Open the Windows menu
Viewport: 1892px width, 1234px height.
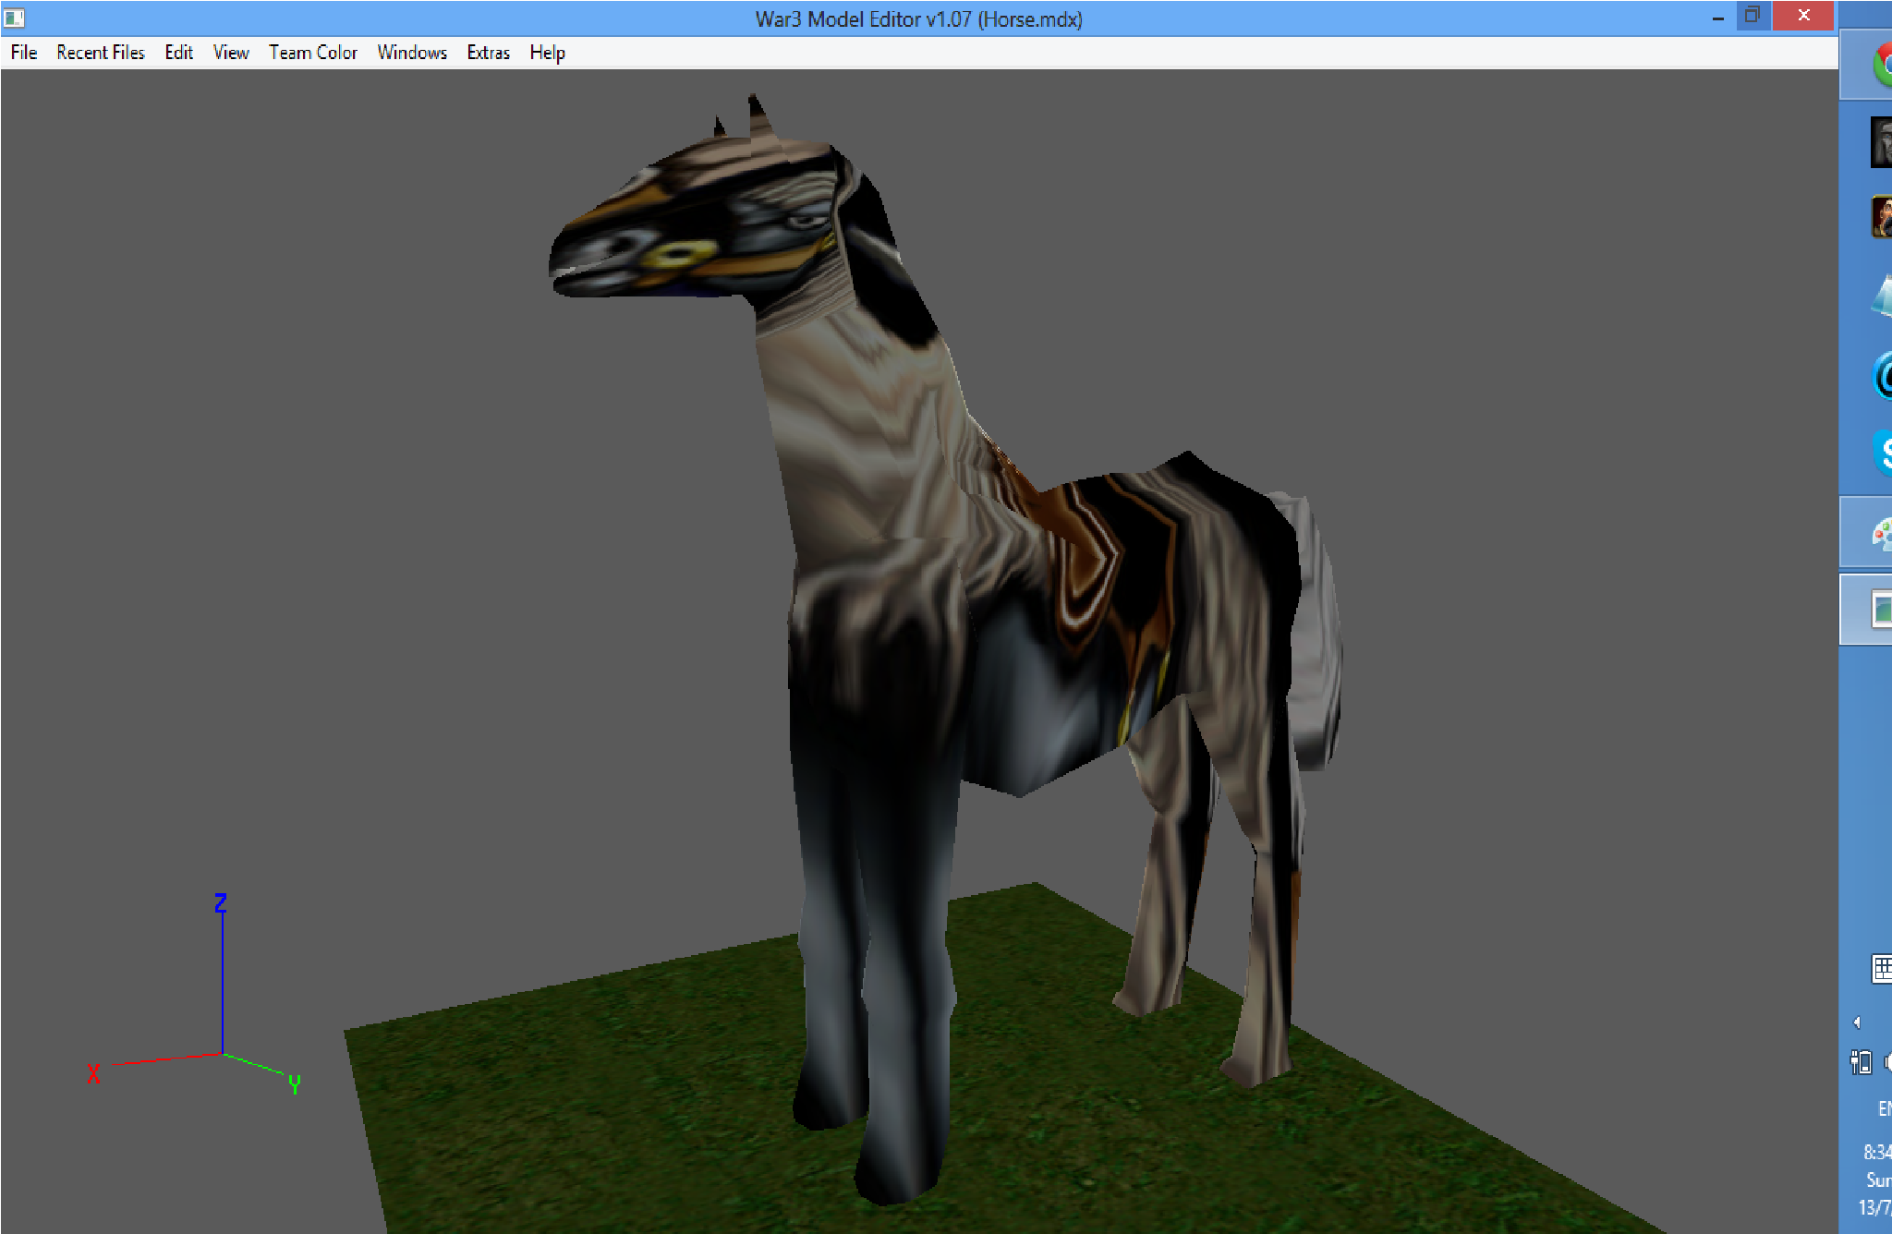click(412, 53)
